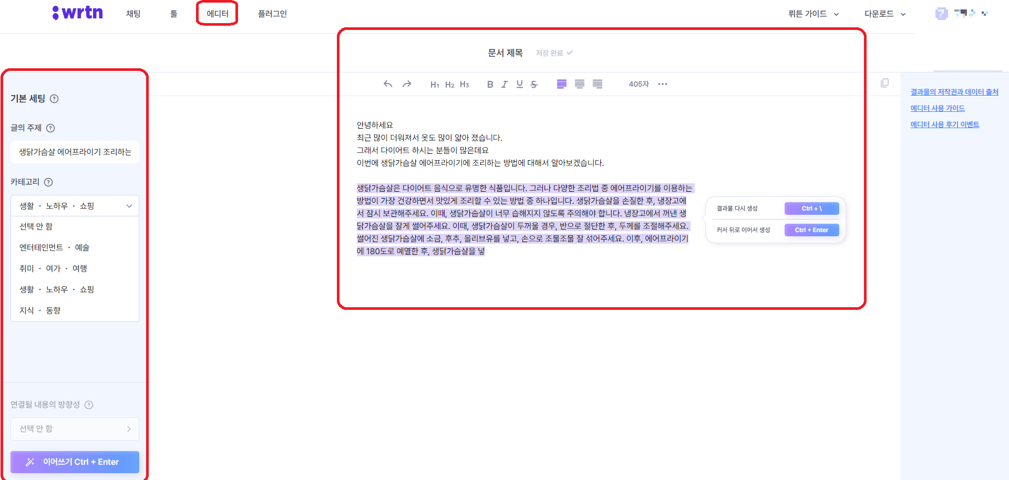The width and height of the screenshot is (1009, 480).
Task: Open help for 카테고리
Action: coord(48,182)
